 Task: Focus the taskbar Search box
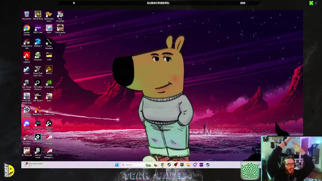(x=137, y=165)
